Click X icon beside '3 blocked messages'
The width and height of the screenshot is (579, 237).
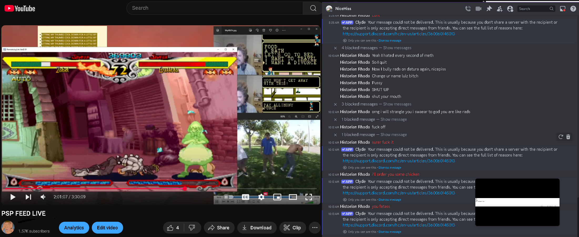(x=335, y=104)
